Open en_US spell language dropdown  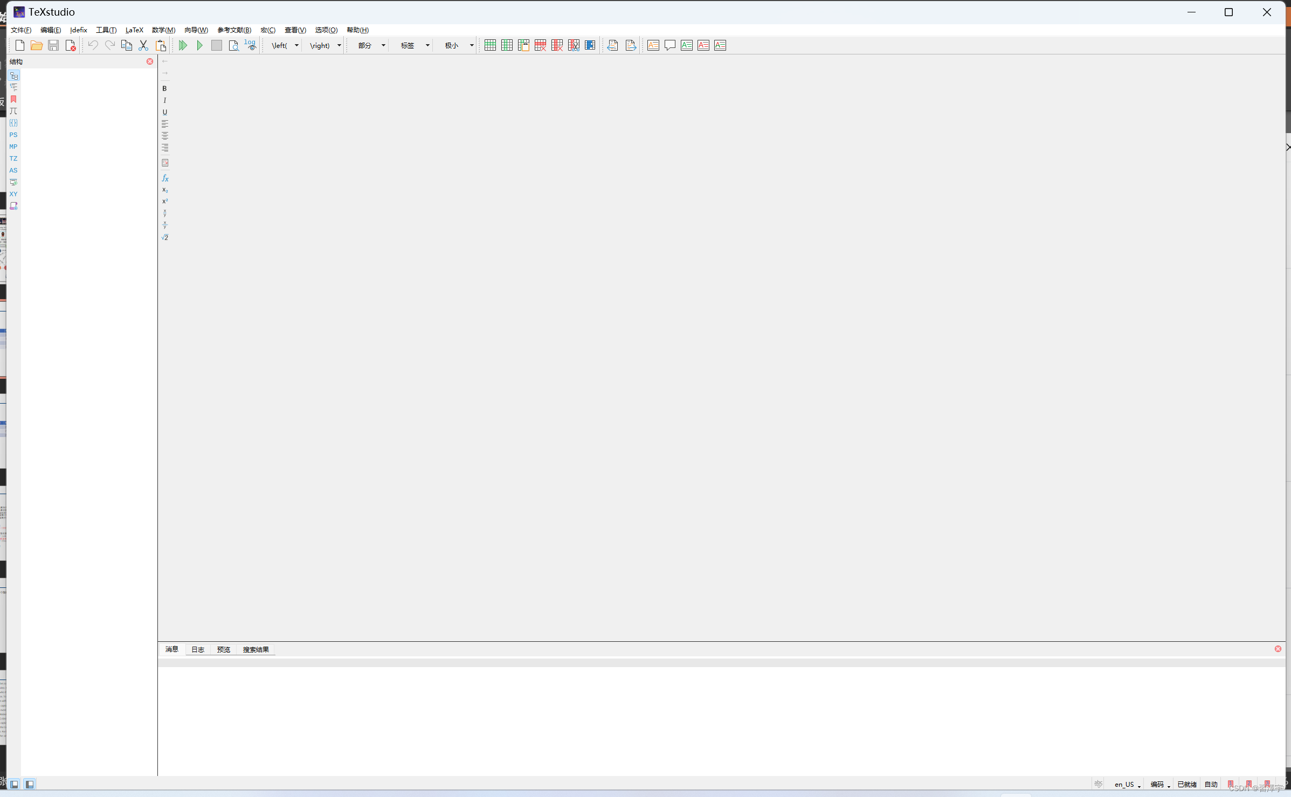[1128, 785]
